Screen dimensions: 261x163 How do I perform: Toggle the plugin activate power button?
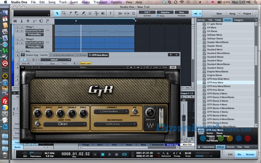pyautogui.click(x=23, y=59)
